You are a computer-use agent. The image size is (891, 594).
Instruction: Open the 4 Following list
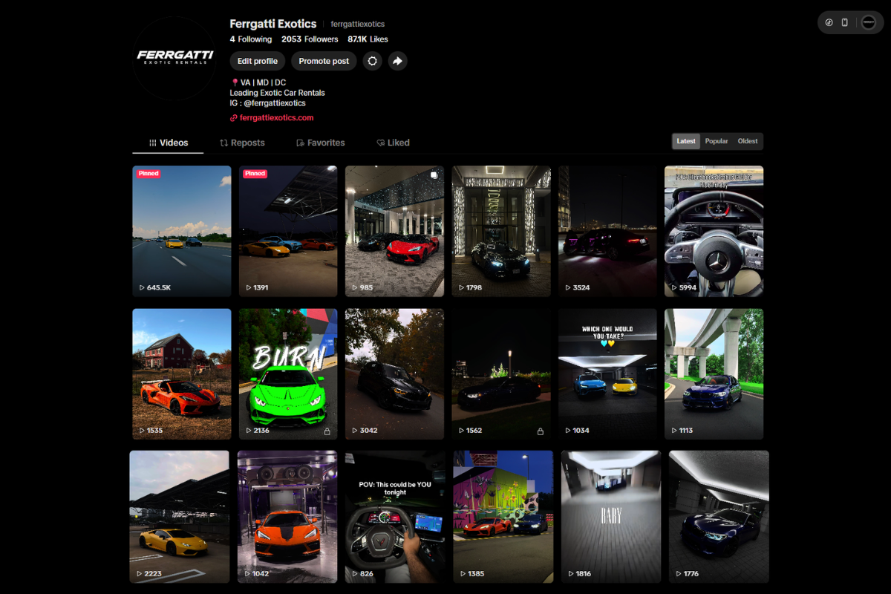coord(251,39)
